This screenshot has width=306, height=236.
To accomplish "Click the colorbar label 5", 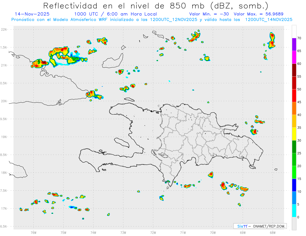I will pos(298,204).
